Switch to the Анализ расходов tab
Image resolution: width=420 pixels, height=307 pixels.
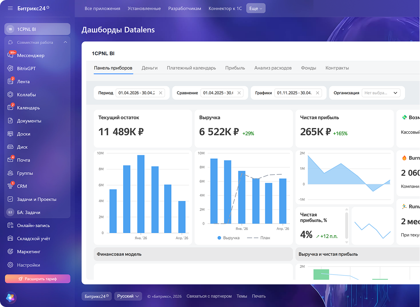(x=273, y=68)
